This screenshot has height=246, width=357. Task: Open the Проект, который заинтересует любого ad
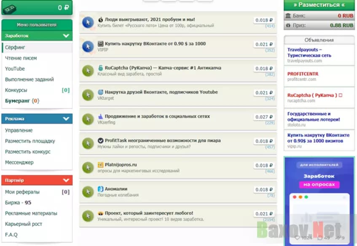tap(149, 213)
